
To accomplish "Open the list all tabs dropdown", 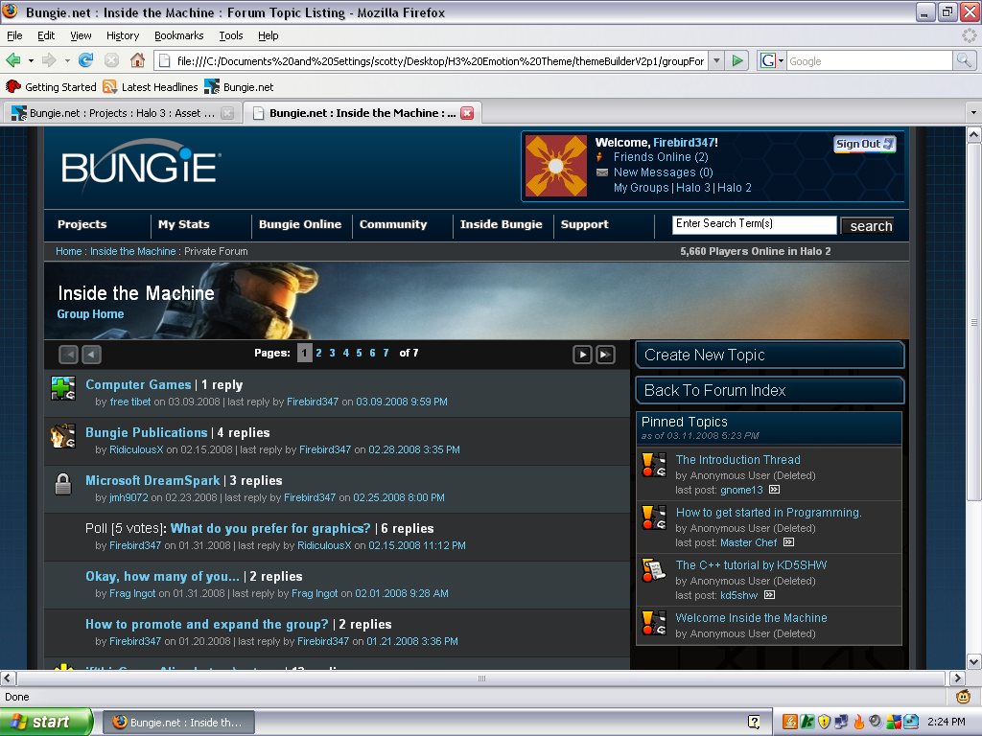I will (x=973, y=112).
